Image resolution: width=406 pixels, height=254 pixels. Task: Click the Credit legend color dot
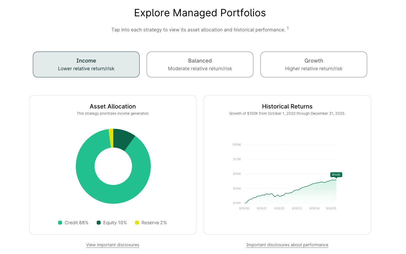pos(60,223)
